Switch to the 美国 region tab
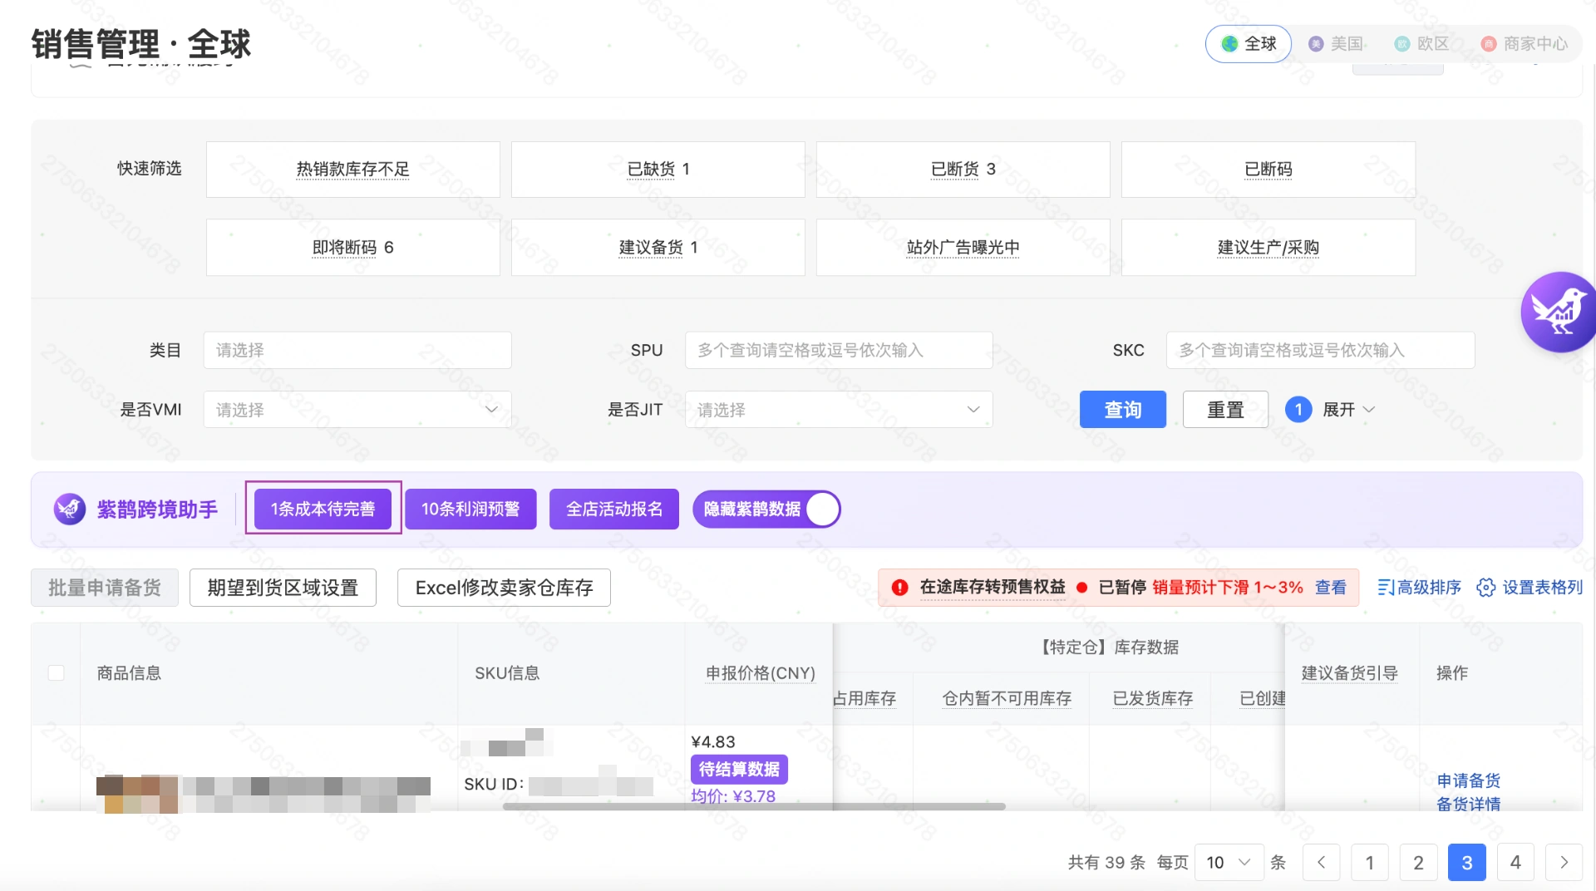 tap(1336, 44)
